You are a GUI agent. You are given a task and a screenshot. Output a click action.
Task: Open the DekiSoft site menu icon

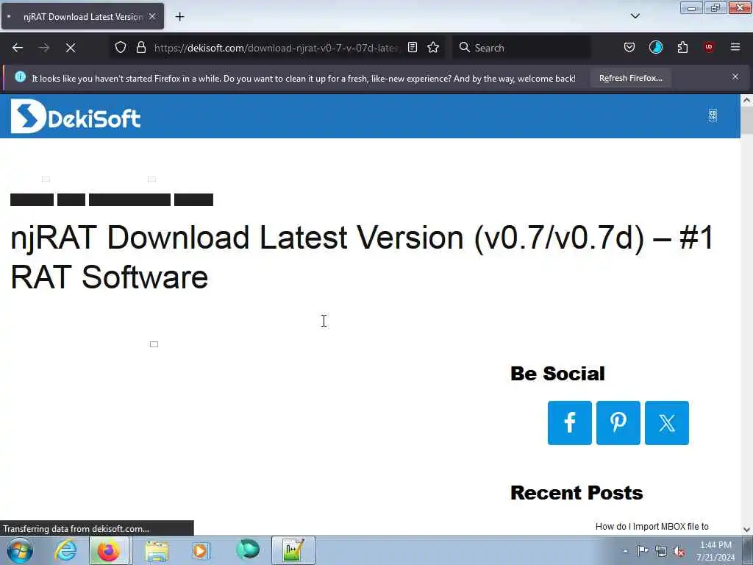click(713, 116)
